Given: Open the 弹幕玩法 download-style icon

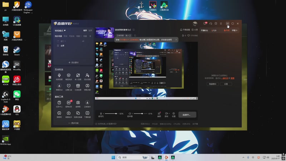Looking at the screenshot, I should (x=59, y=86).
